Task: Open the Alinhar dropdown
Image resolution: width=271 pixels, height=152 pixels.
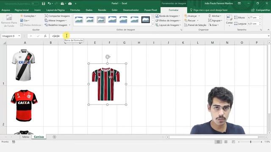Action: 215,16
